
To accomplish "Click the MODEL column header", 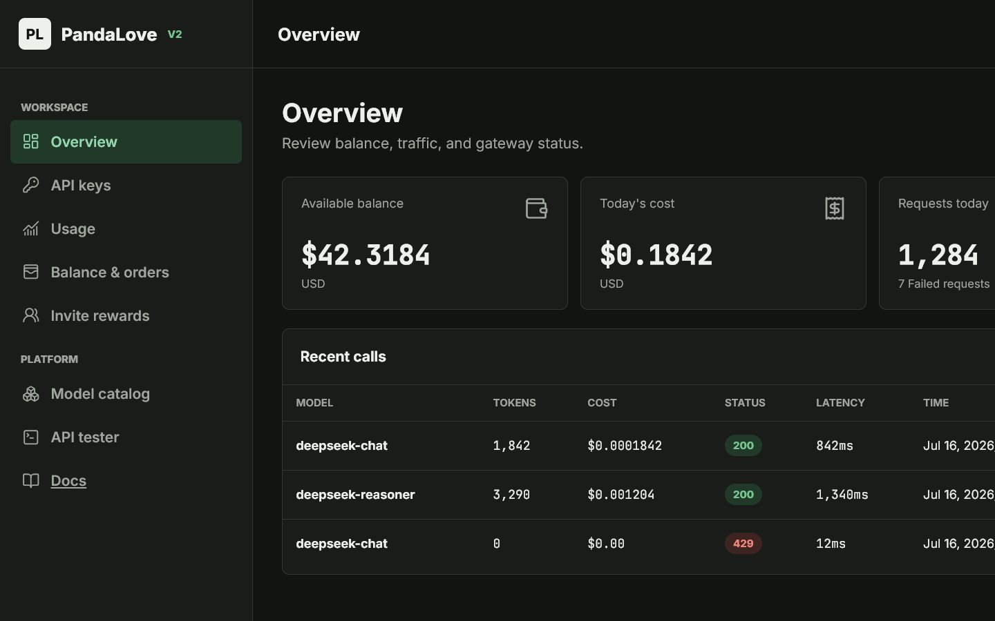I will tap(314, 402).
